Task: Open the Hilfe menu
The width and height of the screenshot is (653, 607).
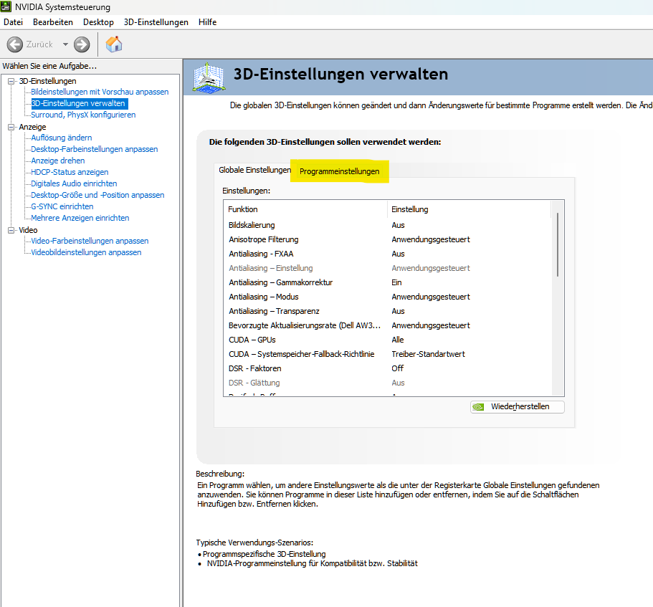Action: tap(207, 22)
